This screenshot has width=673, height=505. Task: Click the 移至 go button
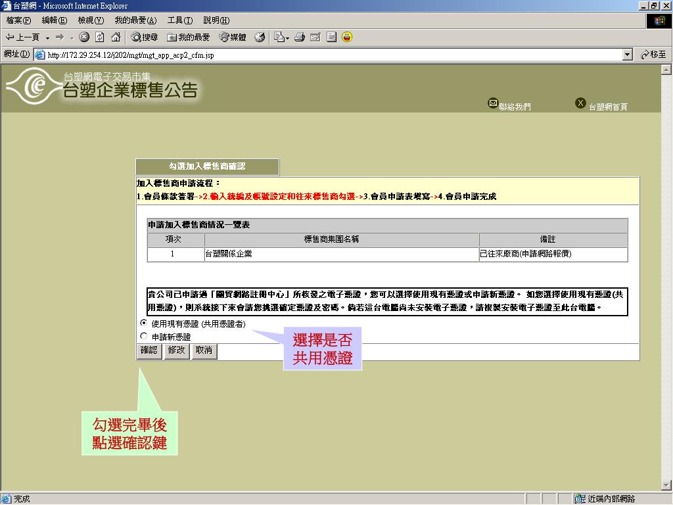[653, 55]
